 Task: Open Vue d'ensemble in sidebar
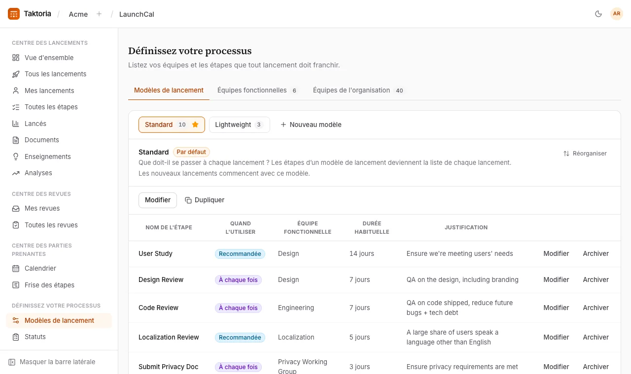(x=59, y=58)
